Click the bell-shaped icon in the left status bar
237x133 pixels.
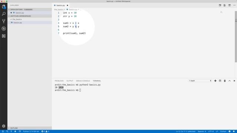pyautogui.click(x=15, y=132)
